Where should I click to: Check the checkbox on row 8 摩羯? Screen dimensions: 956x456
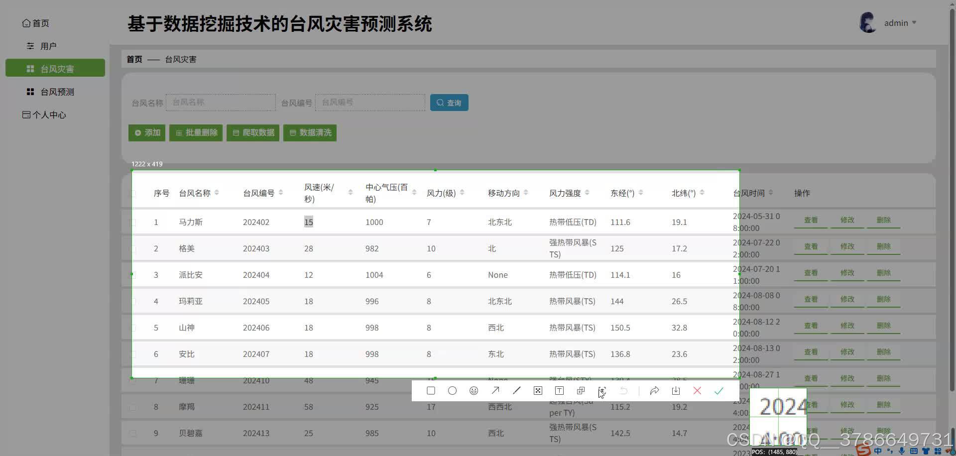133,407
